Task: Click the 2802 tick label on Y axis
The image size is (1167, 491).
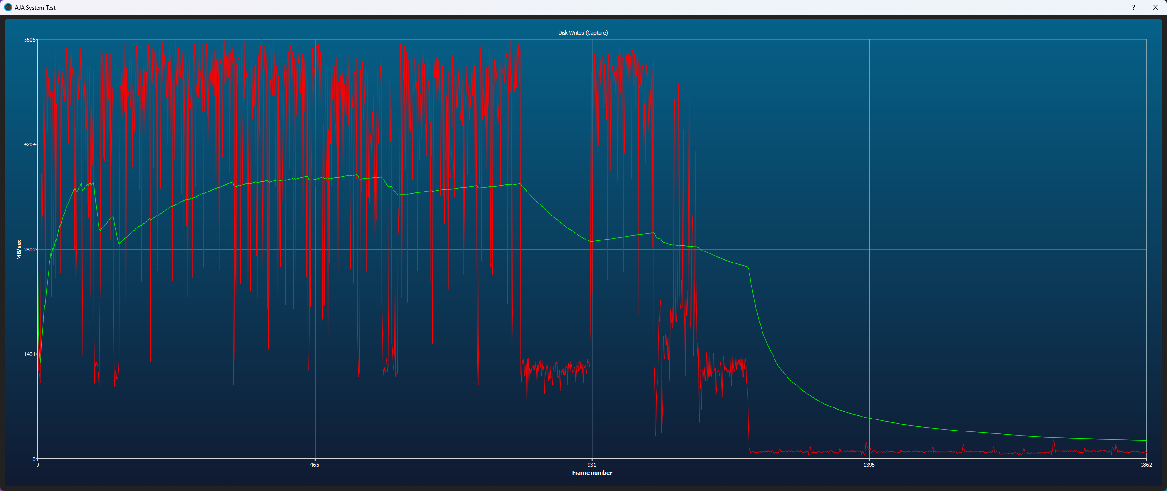Action: click(x=30, y=250)
